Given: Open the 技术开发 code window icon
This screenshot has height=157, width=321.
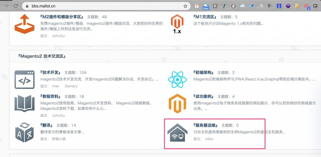Looking at the screenshot, I should (x=24, y=79).
